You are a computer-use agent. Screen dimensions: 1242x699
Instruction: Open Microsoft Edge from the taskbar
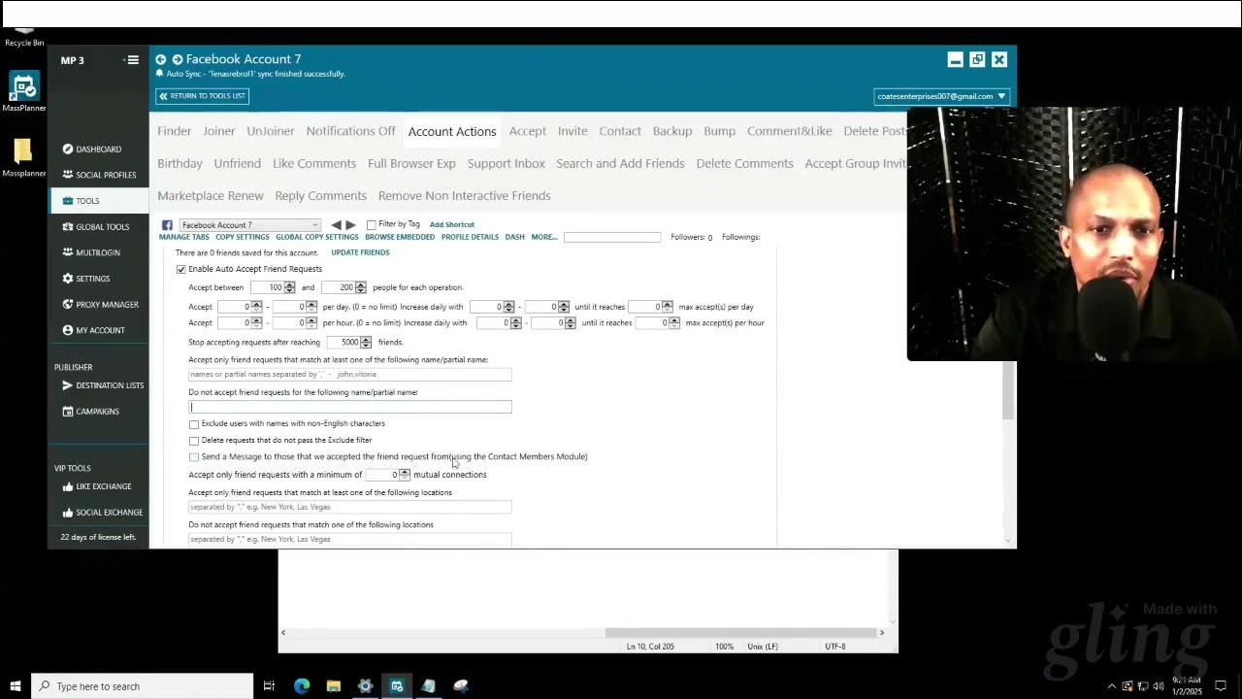point(302,686)
